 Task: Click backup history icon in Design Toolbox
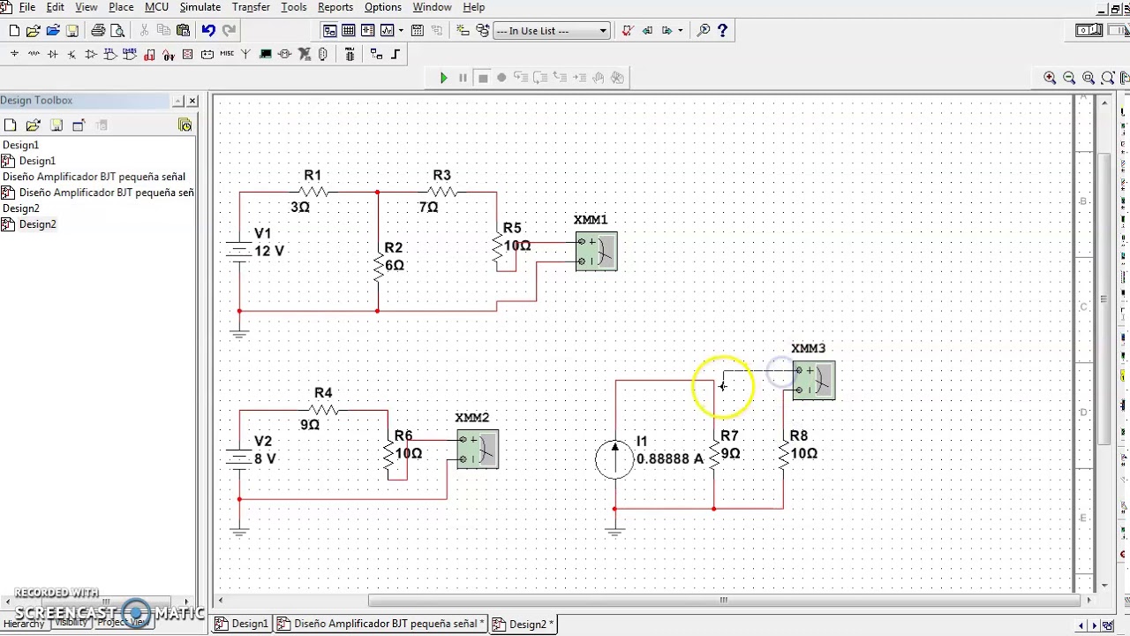[185, 125]
